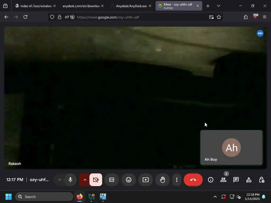The width and height of the screenshot is (271, 203).
Task: Open meeting details info icon
Action: [x=210, y=180]
